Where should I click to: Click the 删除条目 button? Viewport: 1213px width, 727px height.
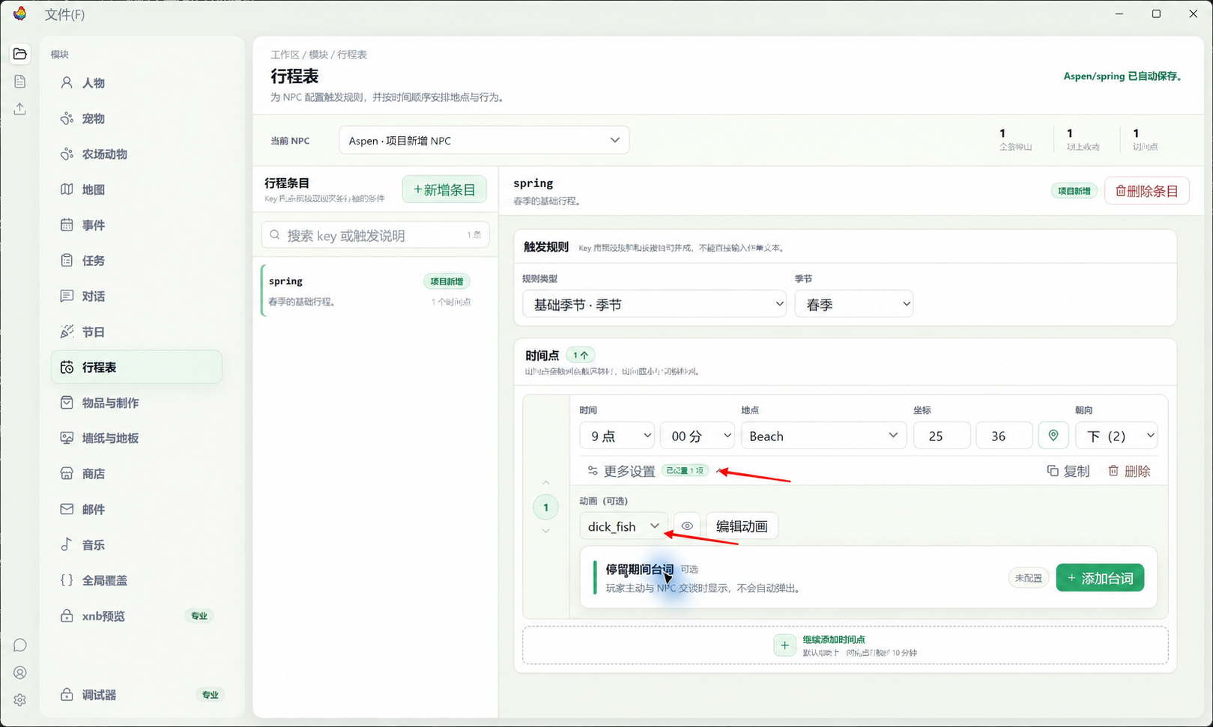1146,191
